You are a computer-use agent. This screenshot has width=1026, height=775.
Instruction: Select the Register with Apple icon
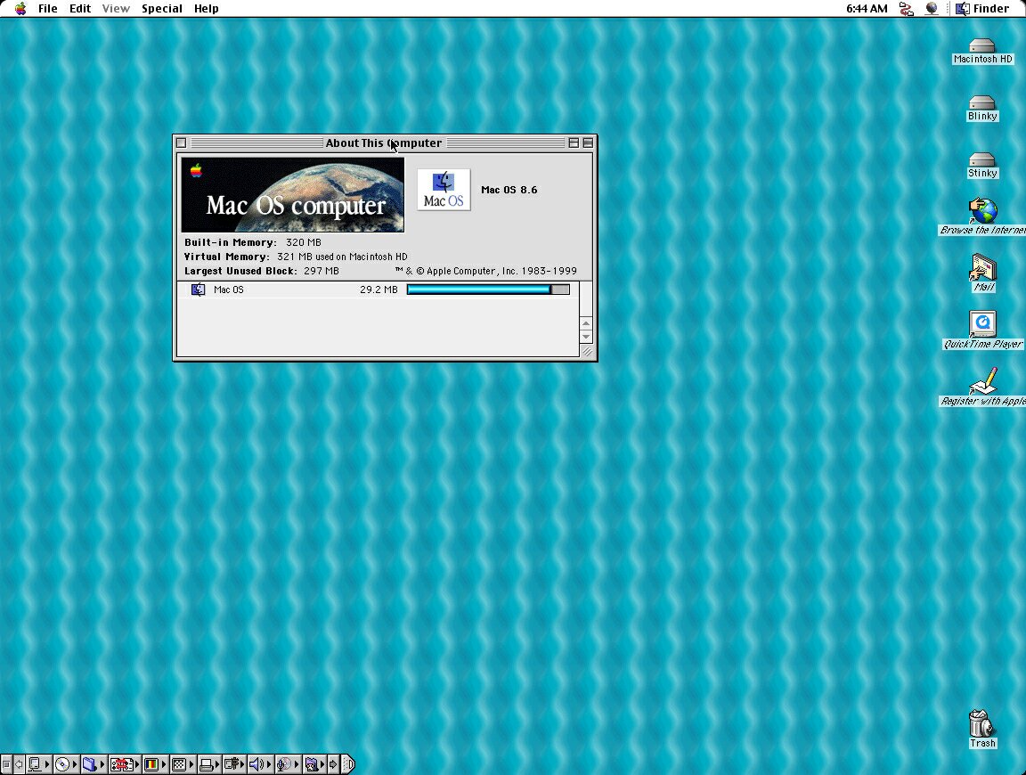point(982,381)
